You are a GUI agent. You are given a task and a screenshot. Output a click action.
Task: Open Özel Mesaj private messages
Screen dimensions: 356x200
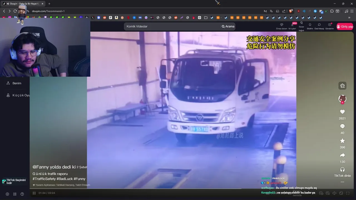click(x=319, y=26)
